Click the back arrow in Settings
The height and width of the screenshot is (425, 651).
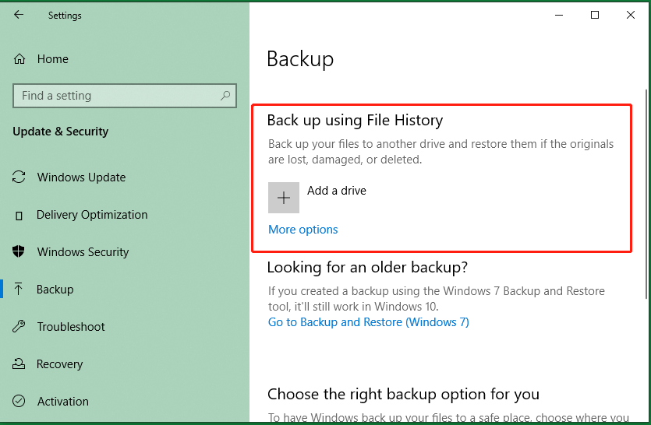[x=19, y=15]
